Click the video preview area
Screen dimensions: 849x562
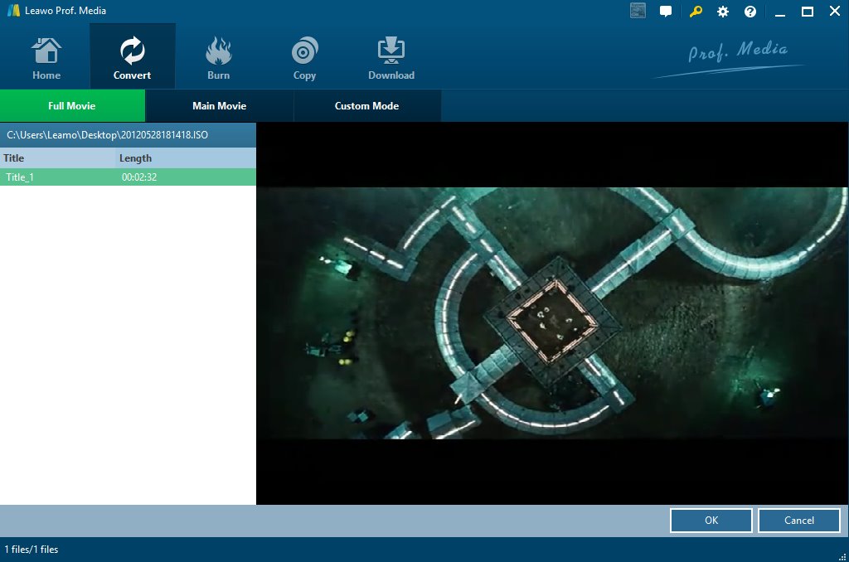click(552, 313)
